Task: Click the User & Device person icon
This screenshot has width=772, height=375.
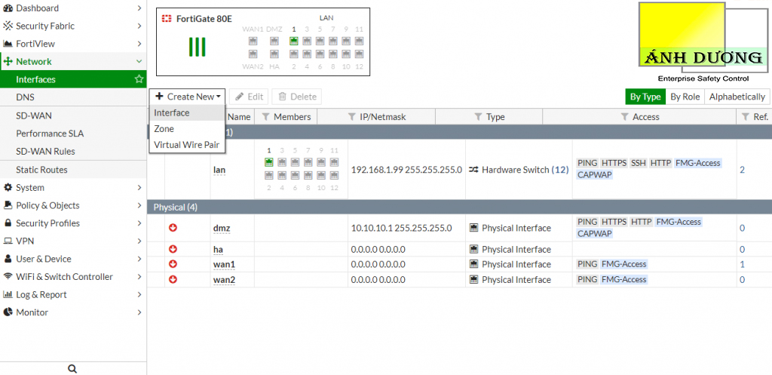Action: coord(8,259)
